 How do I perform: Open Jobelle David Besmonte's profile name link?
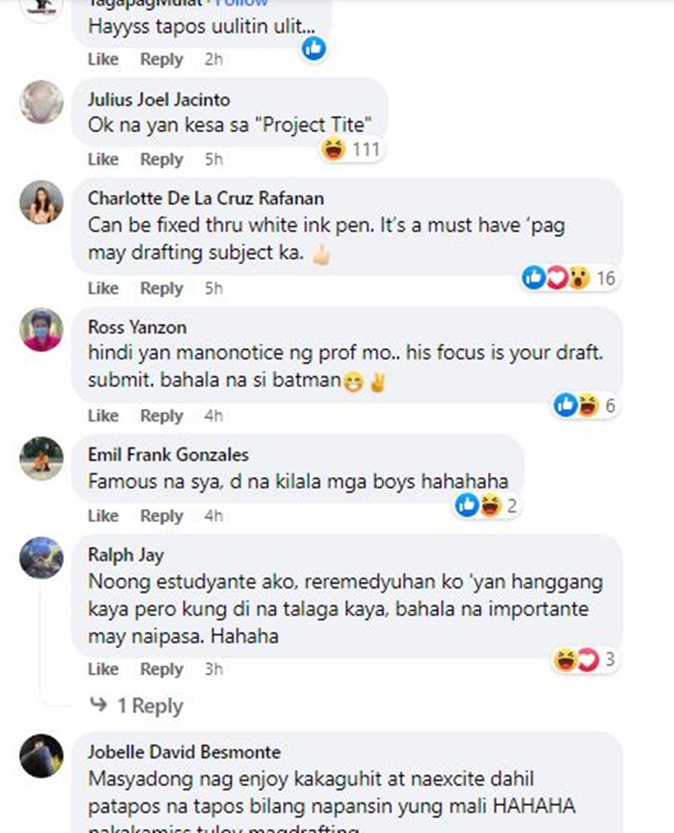pyautogui.click(x=184, y=752)
